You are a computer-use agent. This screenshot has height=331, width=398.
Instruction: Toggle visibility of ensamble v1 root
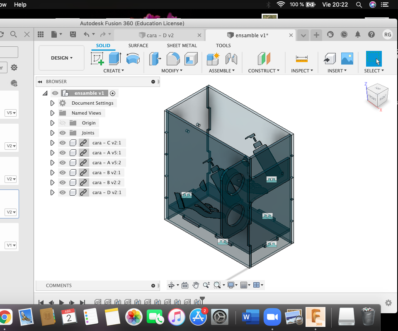click(x=55, y=93)
